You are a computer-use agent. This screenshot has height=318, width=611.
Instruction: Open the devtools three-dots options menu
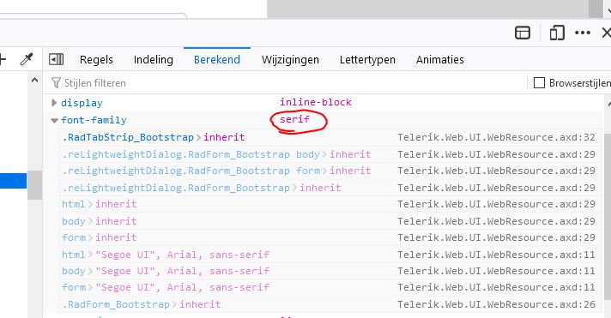(583, 33)
